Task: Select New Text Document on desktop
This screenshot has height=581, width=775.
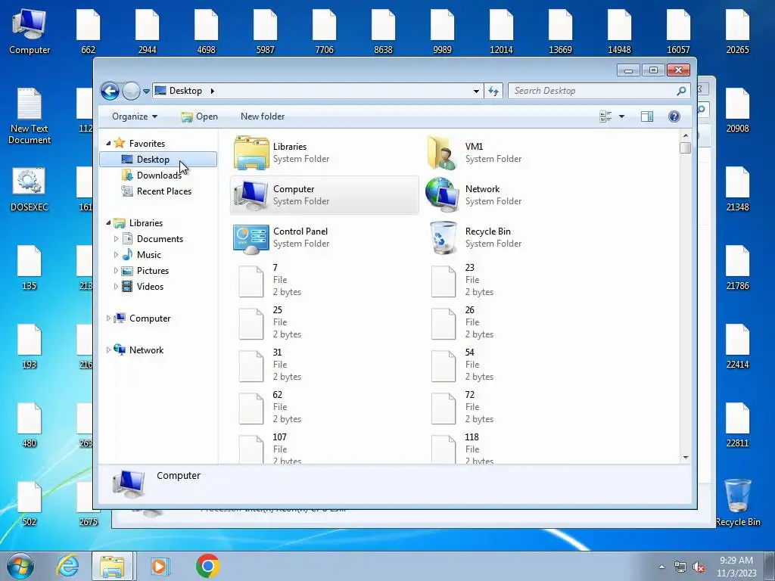Action: click(30, 116)
